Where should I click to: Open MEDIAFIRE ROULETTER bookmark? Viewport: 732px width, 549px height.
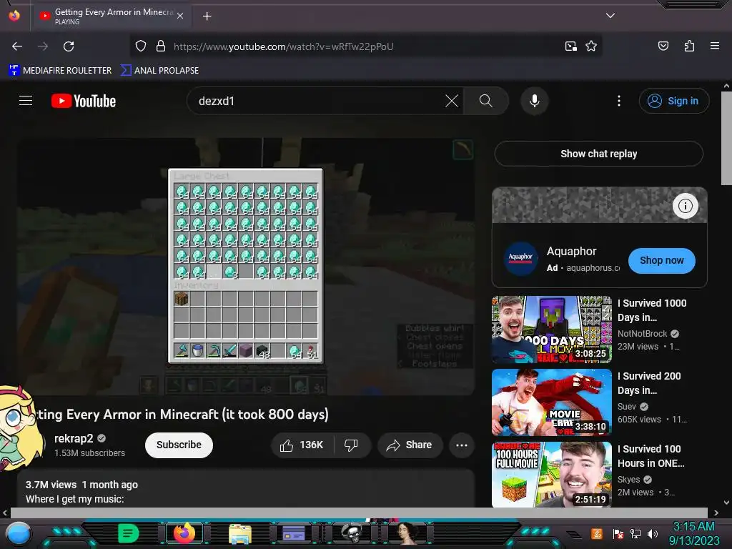60,71
